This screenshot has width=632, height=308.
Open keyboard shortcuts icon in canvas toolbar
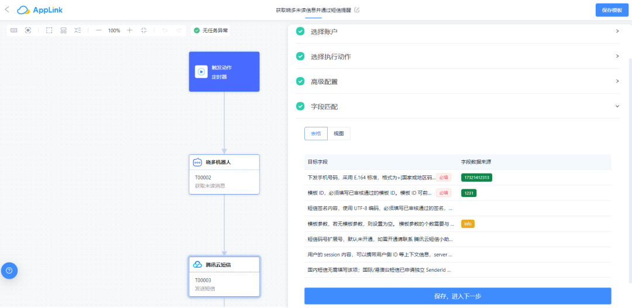[x=14, y=30]
